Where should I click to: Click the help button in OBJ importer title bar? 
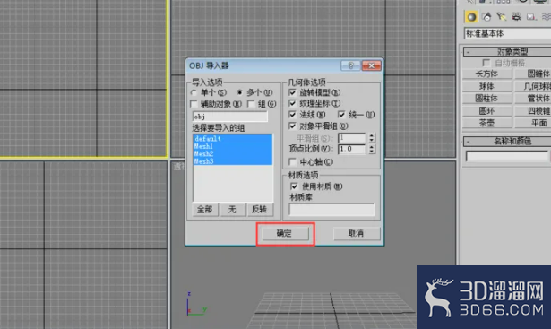tap(350, 65)
